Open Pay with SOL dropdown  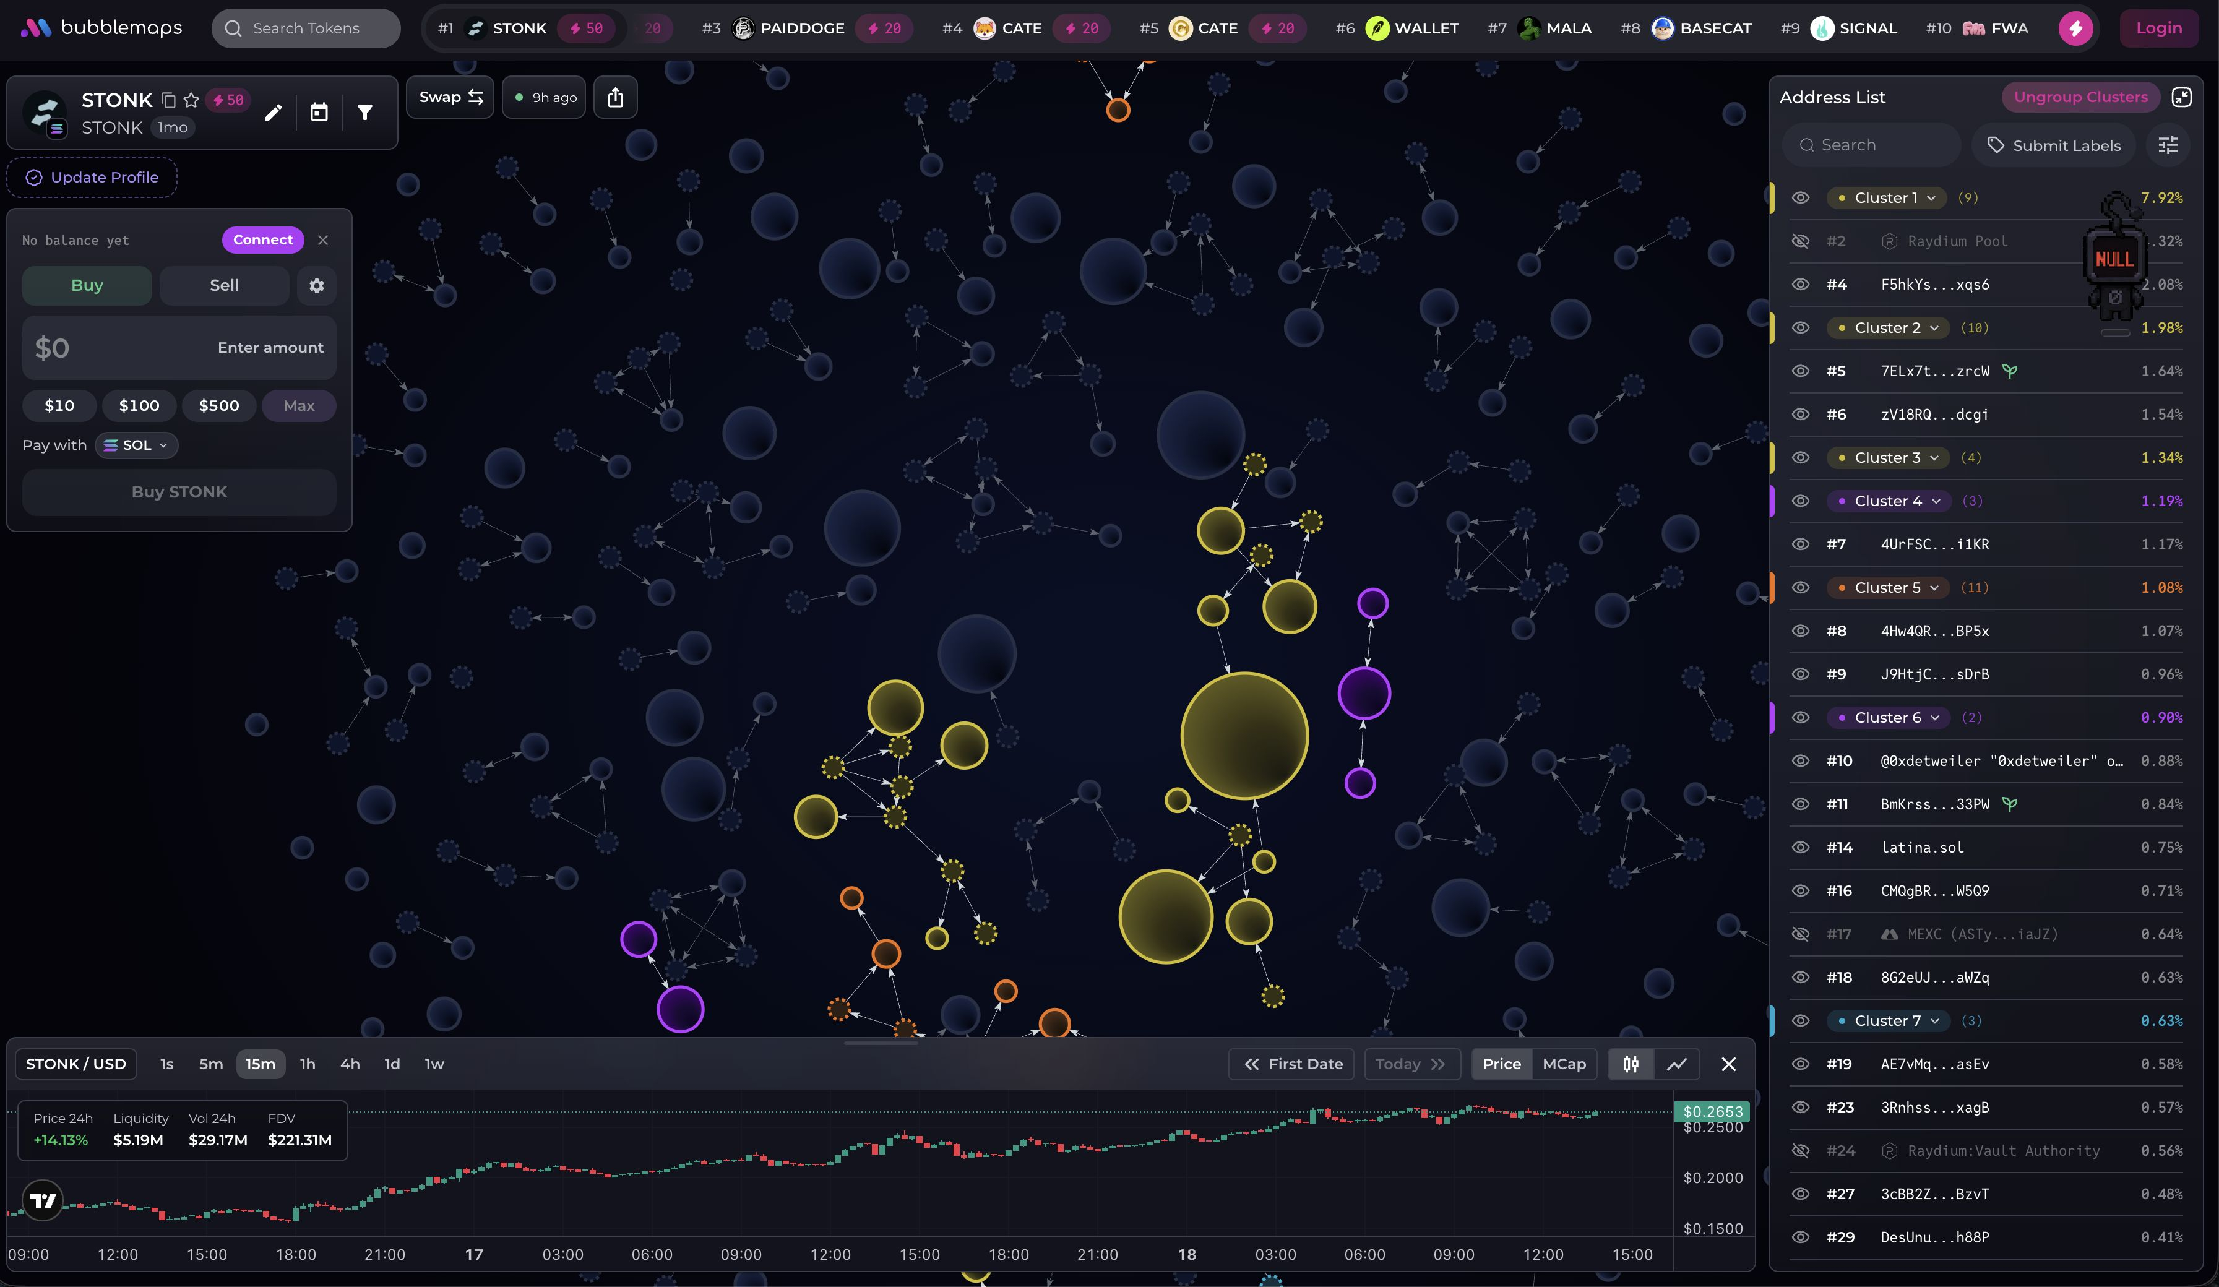137,445
